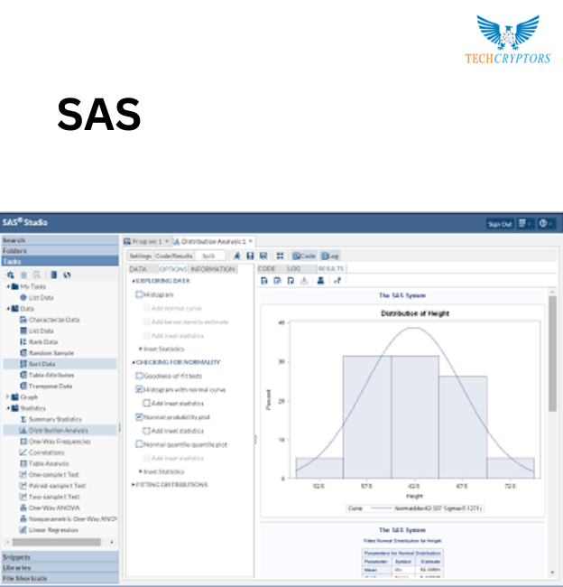Click the greyed download arrow icon in results
The image size is (563, 587).
(304, 280)
